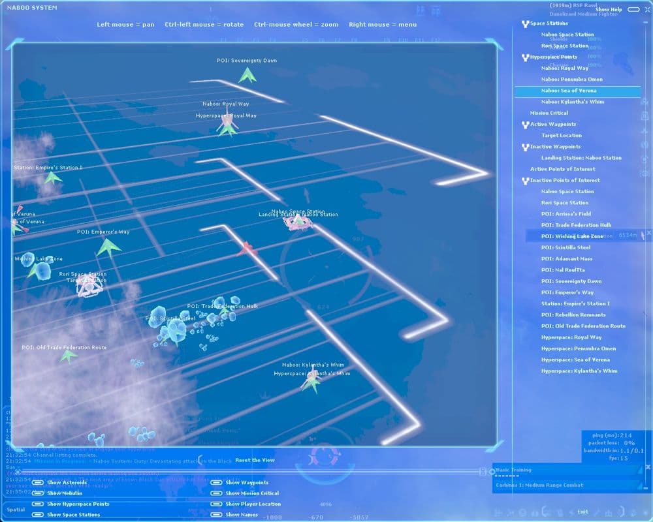
Task: Collapse the Space Stations tree group
Action: [525, 24]
